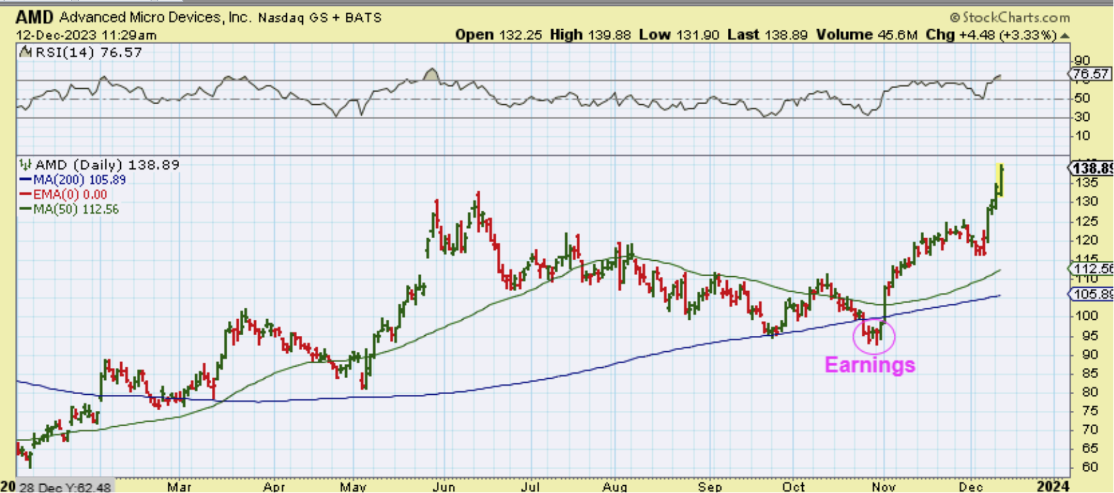This screenshot has width=1114, height=493.
Task: Click the MA(200) 105.89 legend text
Action: 79,180
